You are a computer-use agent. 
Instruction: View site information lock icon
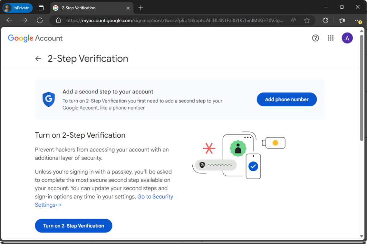(58, 20)
